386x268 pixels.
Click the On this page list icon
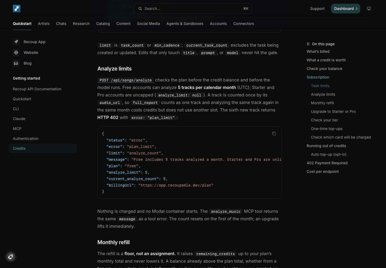tap(308, 44)
